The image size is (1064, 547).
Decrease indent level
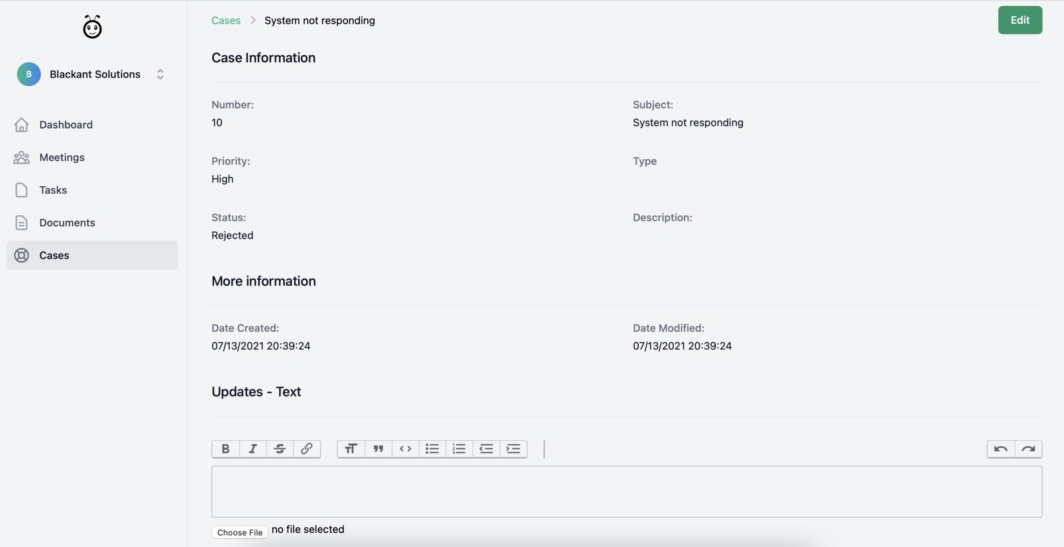coord(486,449)
